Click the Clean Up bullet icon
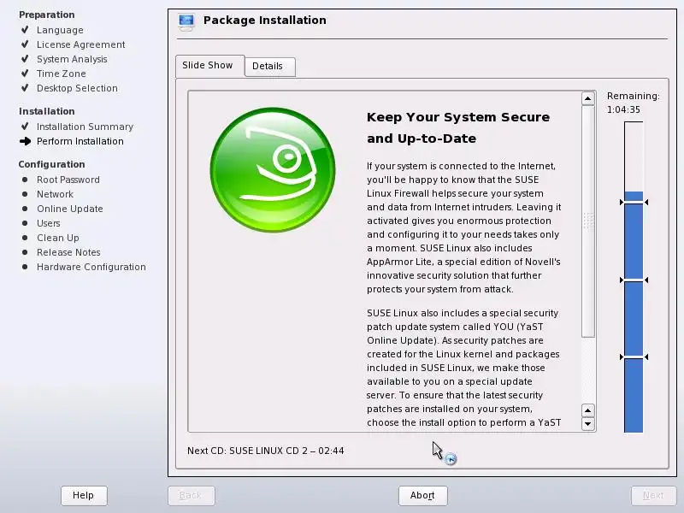684x513 pixels. pos(25,238)
